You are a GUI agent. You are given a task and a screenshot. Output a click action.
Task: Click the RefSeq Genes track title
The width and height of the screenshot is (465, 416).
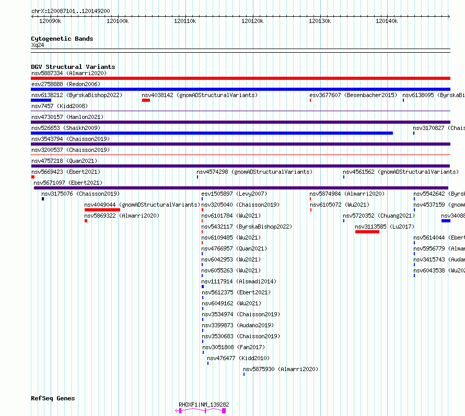click(x=53, y=399)
